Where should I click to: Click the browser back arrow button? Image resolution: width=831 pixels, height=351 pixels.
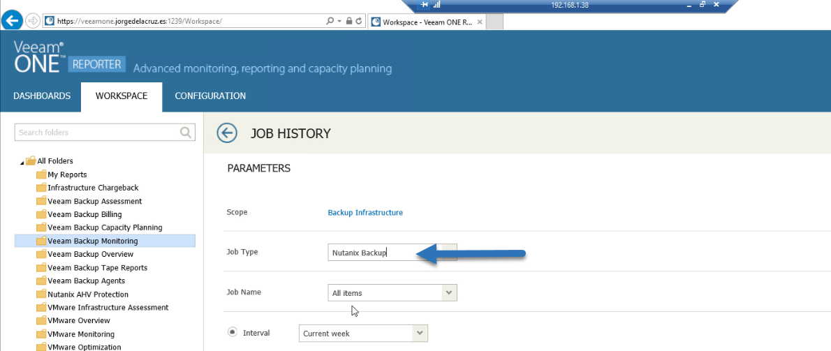pos(12,21)
